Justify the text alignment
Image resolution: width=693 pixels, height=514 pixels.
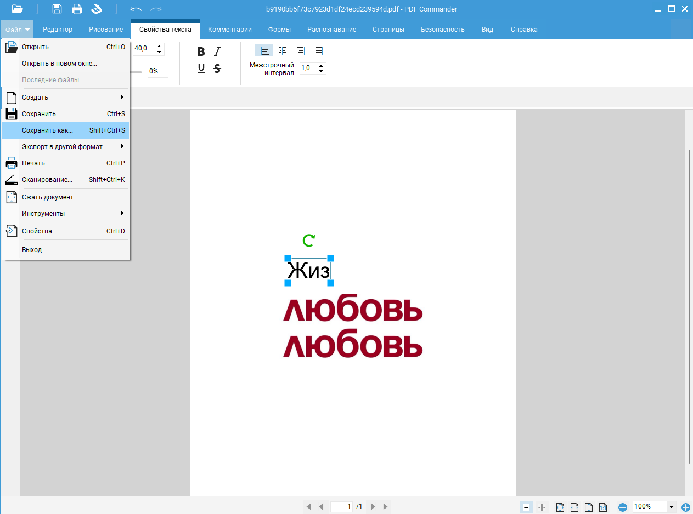(319, 51)
